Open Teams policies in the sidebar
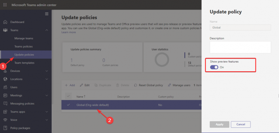The image size is (279, 133). click(23, 47)
